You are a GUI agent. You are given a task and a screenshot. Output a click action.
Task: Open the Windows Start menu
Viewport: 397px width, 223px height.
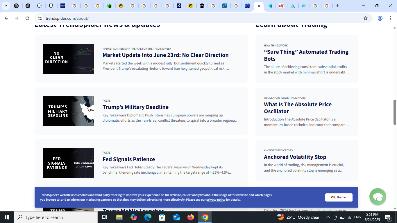pyautogui.click(x=7, y=217)
